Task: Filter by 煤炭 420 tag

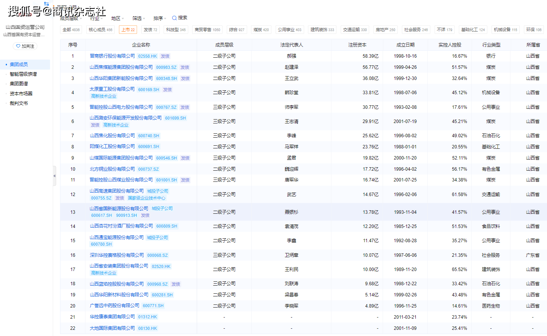Action: (x=261, y=30)
